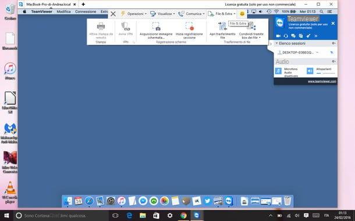This screenshot has height=221, width=355.
Task: Close the MacBook-Pro-di-Andrea.local tab
Action: point(74,4)
